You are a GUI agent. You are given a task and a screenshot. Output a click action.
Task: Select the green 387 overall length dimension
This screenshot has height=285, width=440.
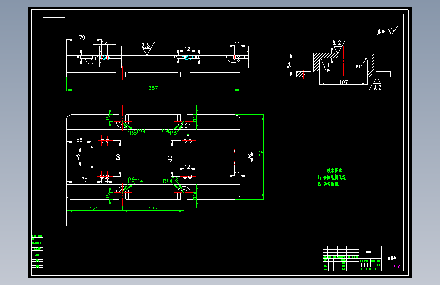(153, 88)
